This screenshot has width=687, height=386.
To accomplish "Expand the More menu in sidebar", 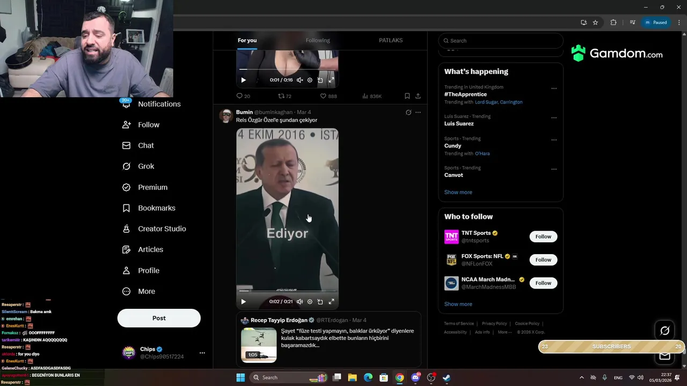I will click(x=138, y=292).
